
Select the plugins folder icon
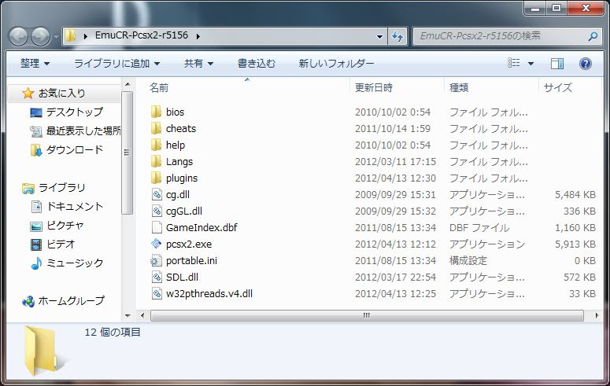click(x=156, y=178)
